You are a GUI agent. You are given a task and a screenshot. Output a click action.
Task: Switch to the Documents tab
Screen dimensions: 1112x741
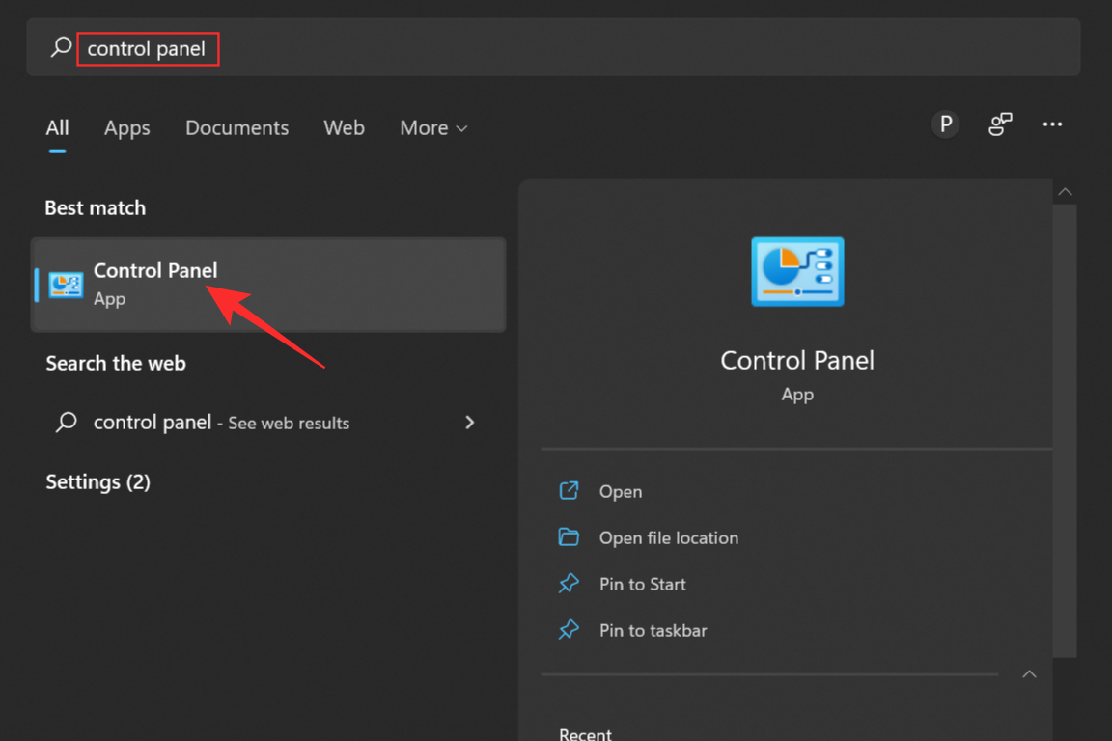point(236,127)
